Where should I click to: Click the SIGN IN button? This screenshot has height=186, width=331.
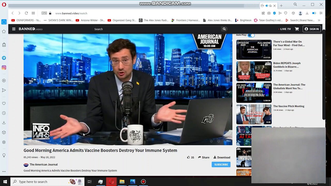tap(312, 29)
